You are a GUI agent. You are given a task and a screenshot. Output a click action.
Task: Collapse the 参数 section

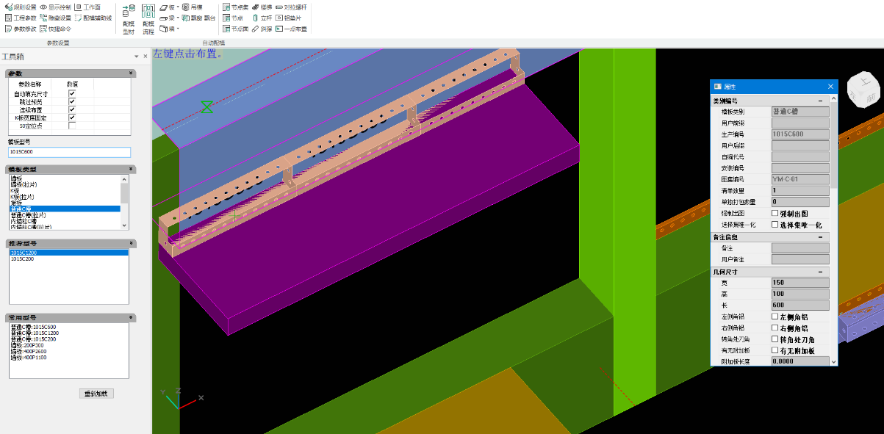pos(131,73)
